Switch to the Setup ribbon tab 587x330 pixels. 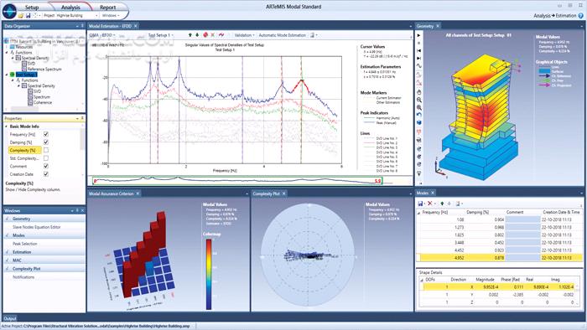coord(32,7)
